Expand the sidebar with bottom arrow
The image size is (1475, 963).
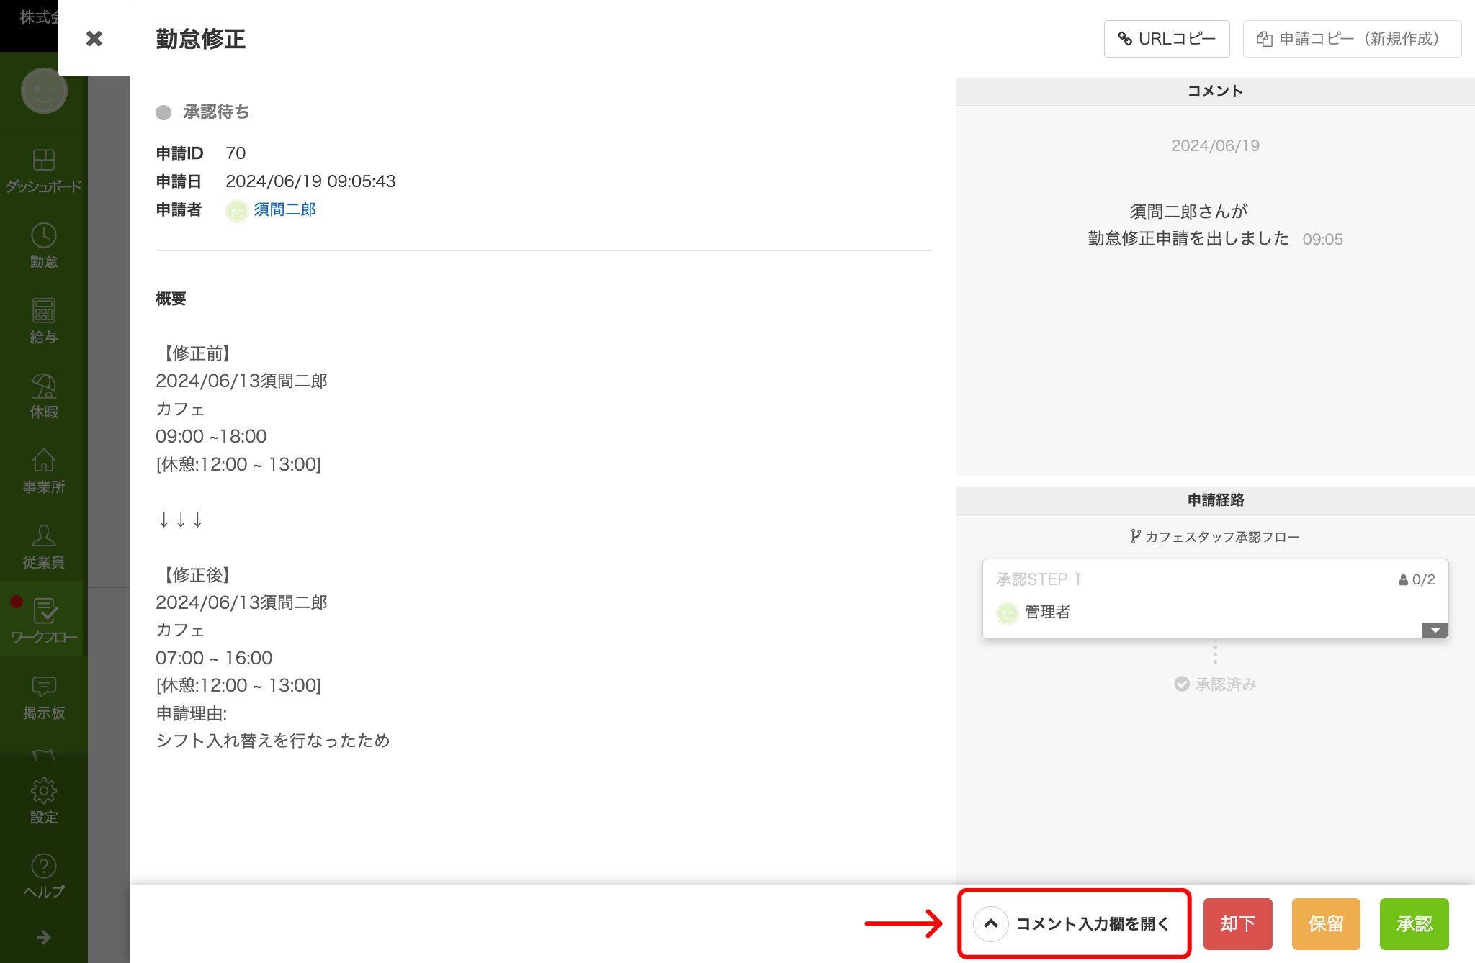[44, 937]
